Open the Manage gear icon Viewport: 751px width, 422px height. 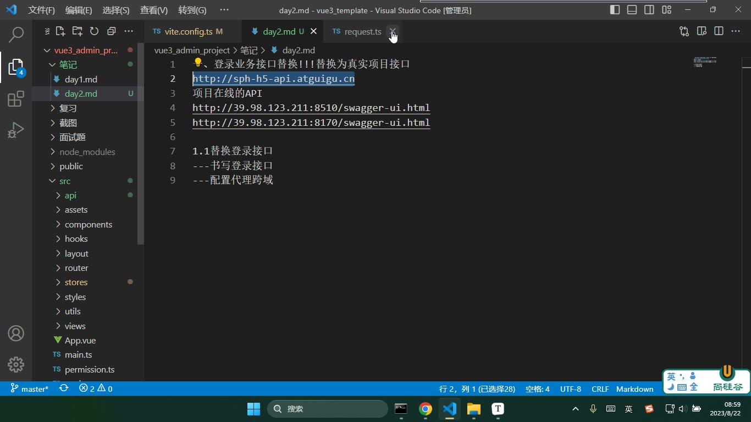(16, 364)
